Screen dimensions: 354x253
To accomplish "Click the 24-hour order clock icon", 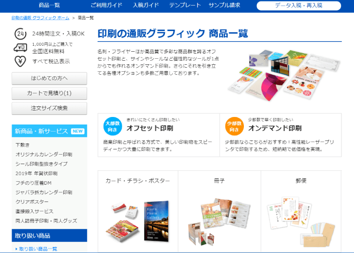I will (x=20, y=34).
